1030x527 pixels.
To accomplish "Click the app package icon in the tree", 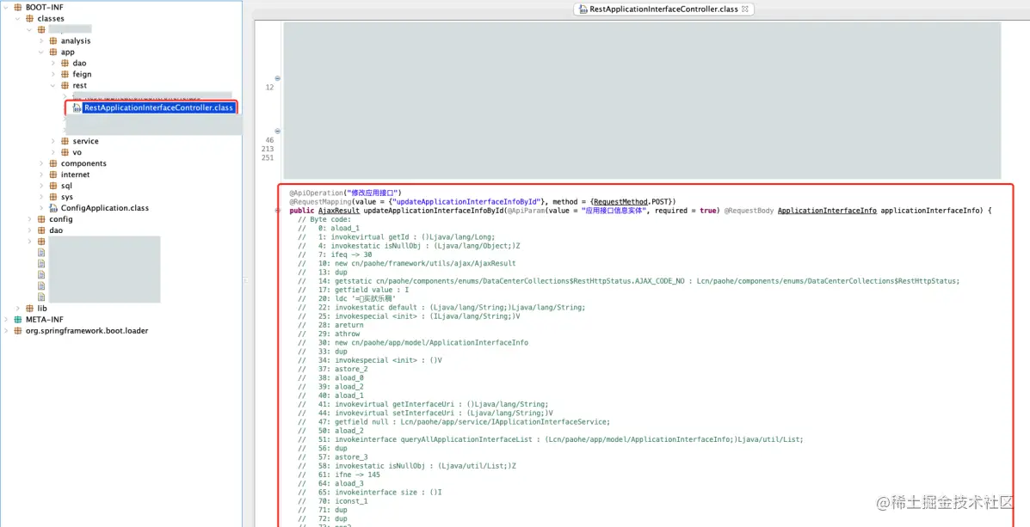I will point(52,52).
